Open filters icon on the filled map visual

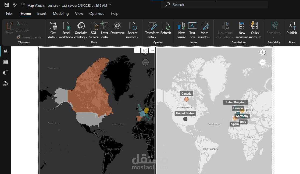point(137,50)
